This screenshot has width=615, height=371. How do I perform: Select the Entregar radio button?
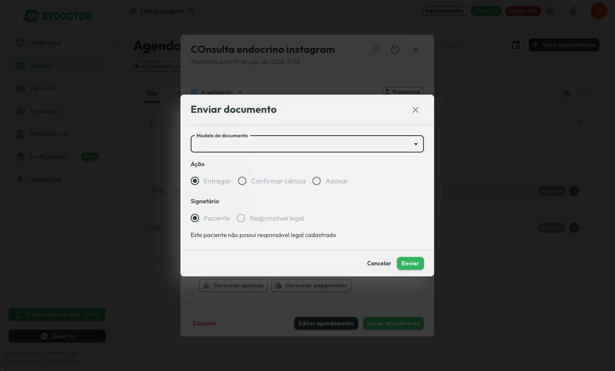tap(195, 181)
